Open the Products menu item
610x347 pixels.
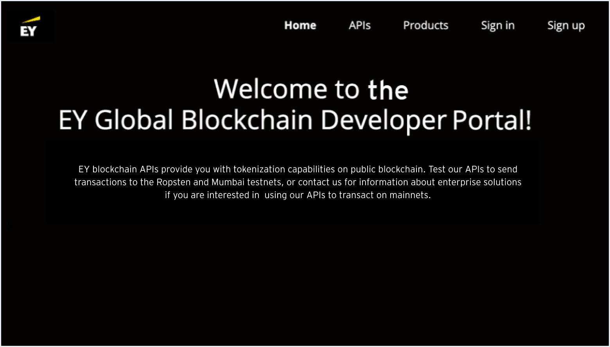426,25
